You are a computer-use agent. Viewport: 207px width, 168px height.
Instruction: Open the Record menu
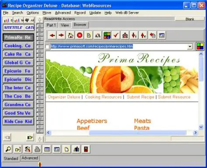[x=80, y=13]
